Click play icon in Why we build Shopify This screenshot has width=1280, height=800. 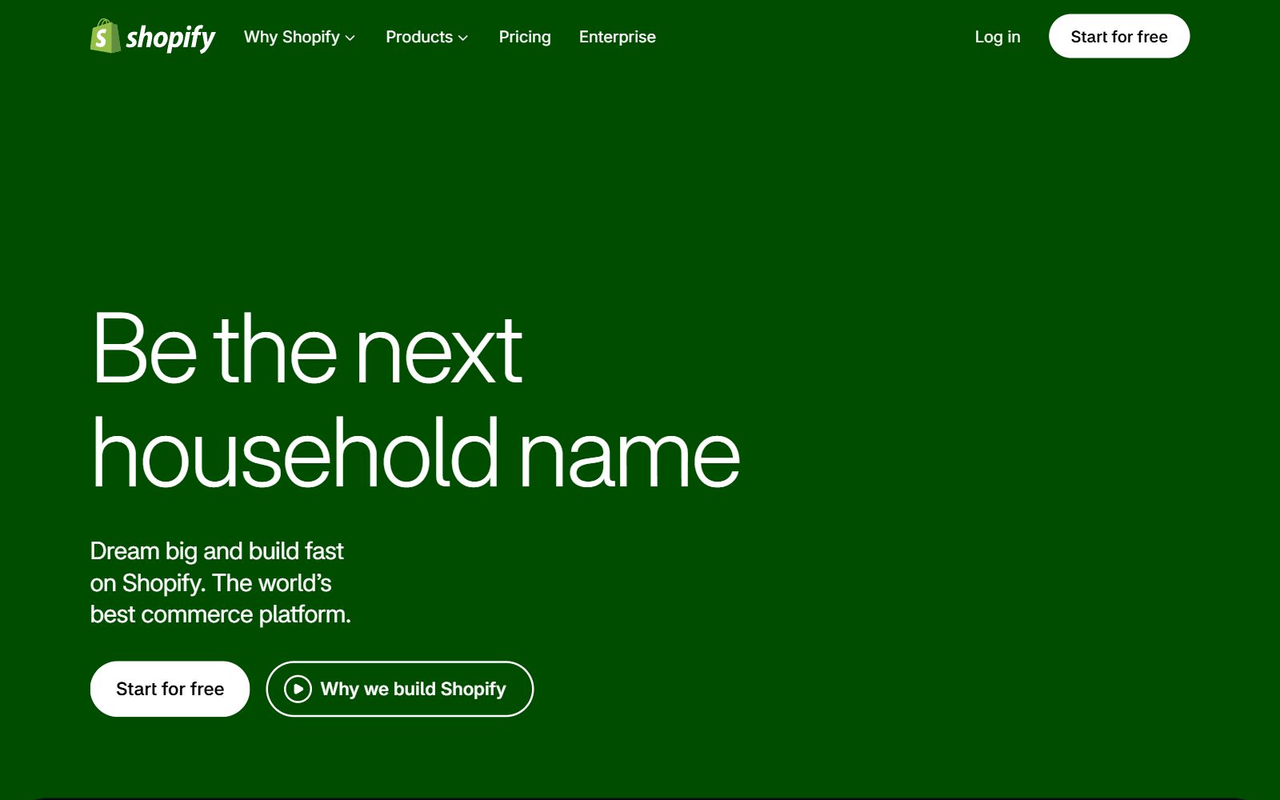coord(298,689)
